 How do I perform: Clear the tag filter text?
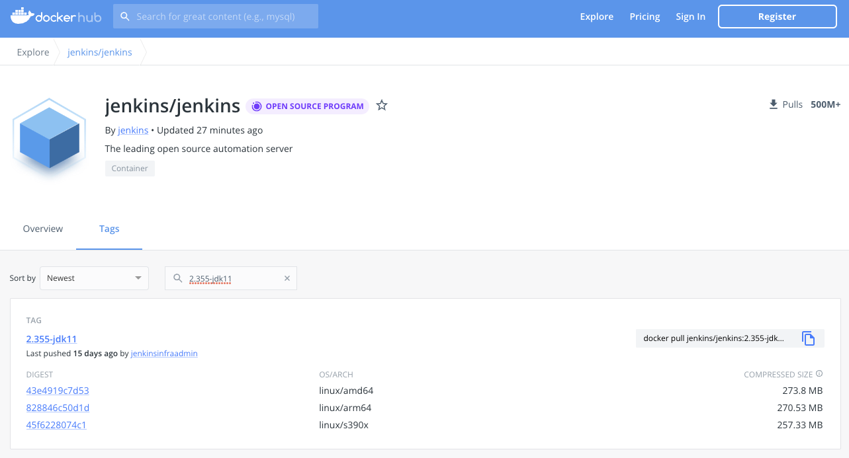(x=287, y=278)
